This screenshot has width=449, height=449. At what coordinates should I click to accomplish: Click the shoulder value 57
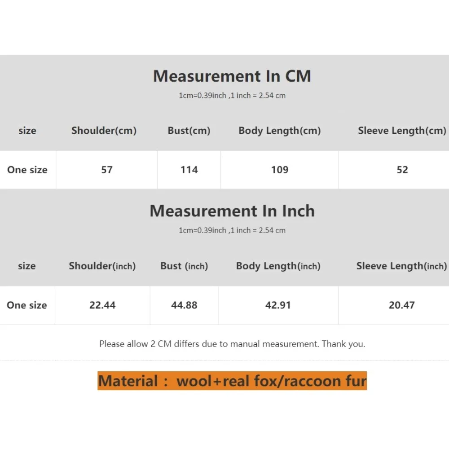tap(107, 170)
